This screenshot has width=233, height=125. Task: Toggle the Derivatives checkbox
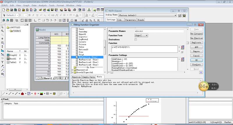(136, 39)
